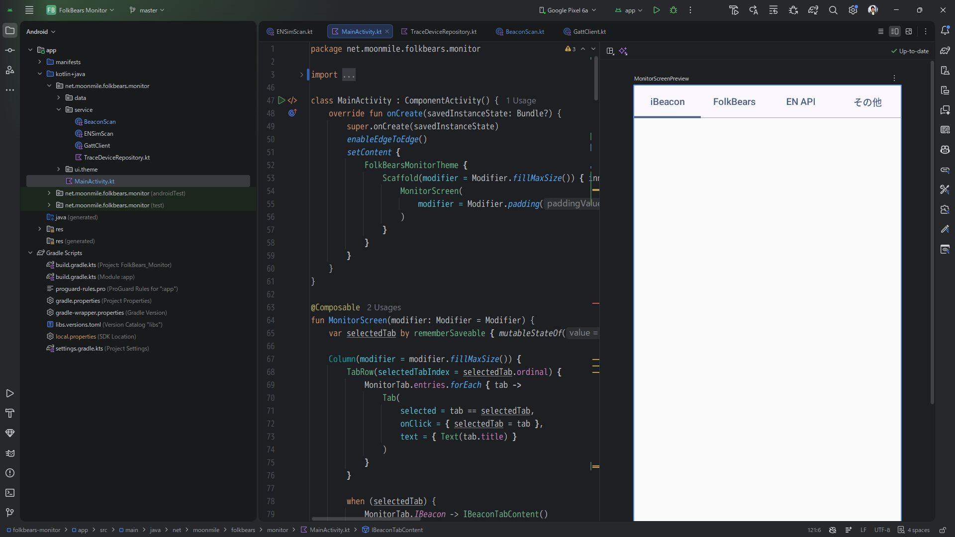
Task: Open the Terminal tool window
Action: click(10, 493)
